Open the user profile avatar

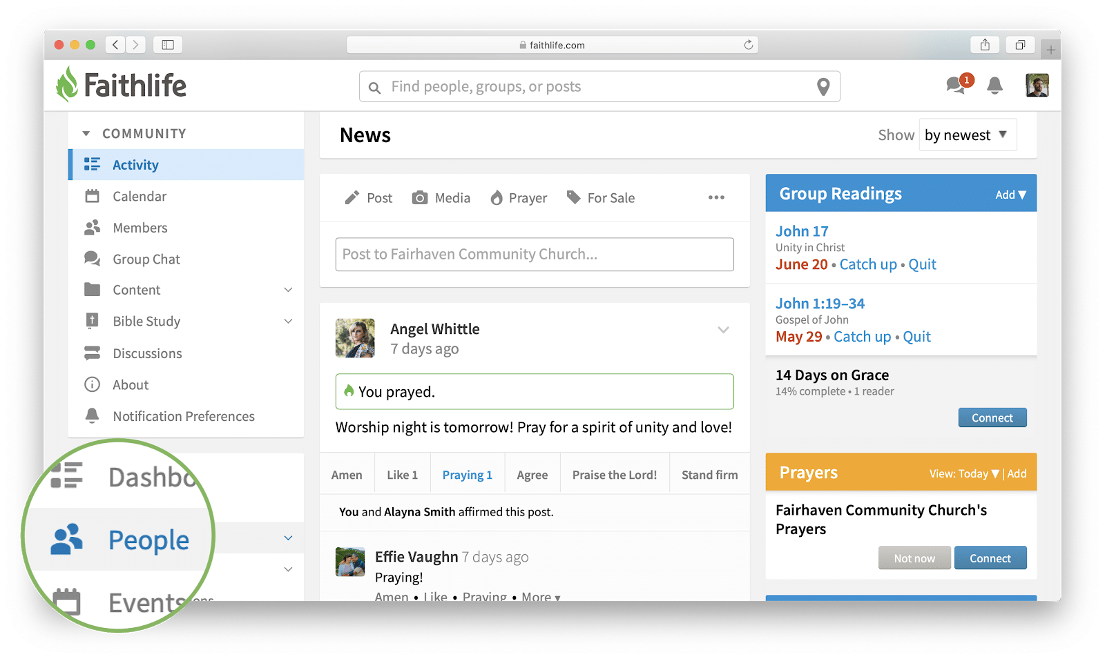tap(1037, 86)
